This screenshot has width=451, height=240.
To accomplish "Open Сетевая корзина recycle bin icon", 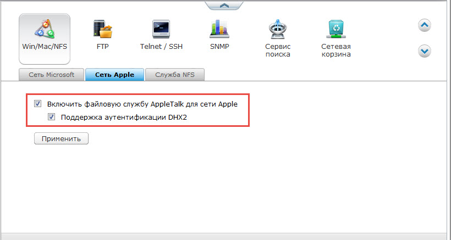I will click(x=336, y=29).
